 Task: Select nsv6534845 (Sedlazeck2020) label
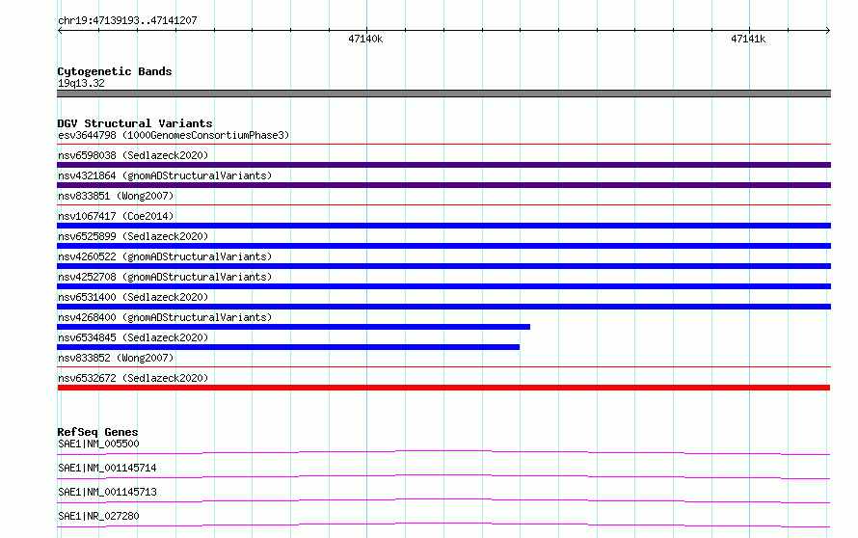[133, 337]
